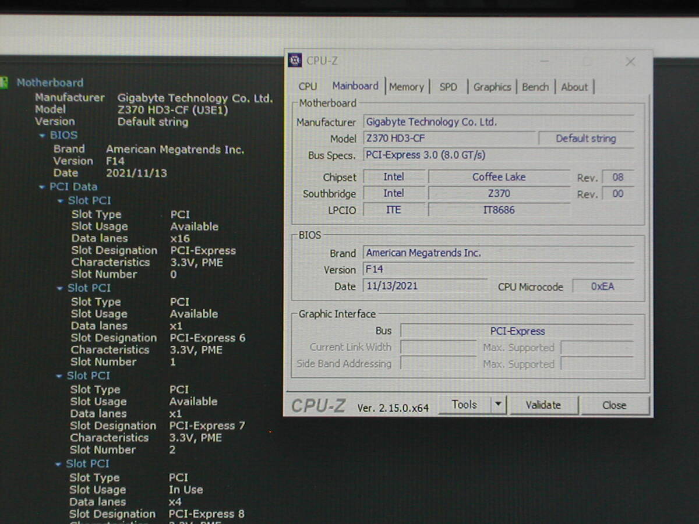Click the empty Side Band Addressing field
This screenshot has width=699, height=524.
tap(439, 364)
